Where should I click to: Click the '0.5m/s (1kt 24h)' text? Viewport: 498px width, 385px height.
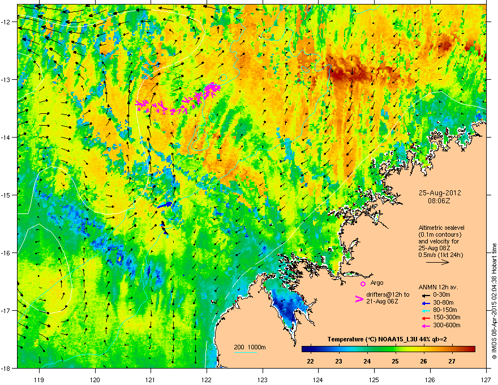click(440, 255)
